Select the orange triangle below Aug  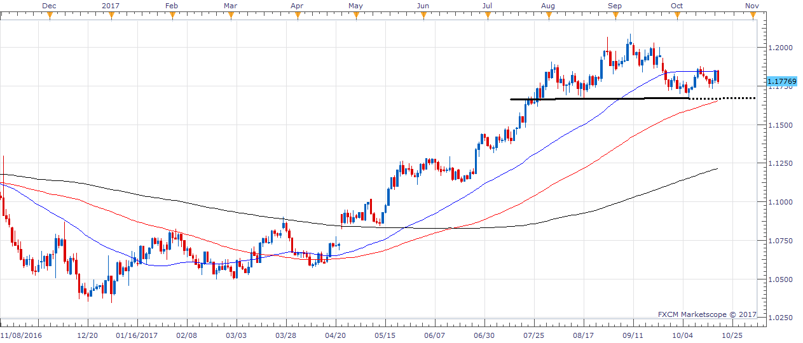[x=549, y=15]
